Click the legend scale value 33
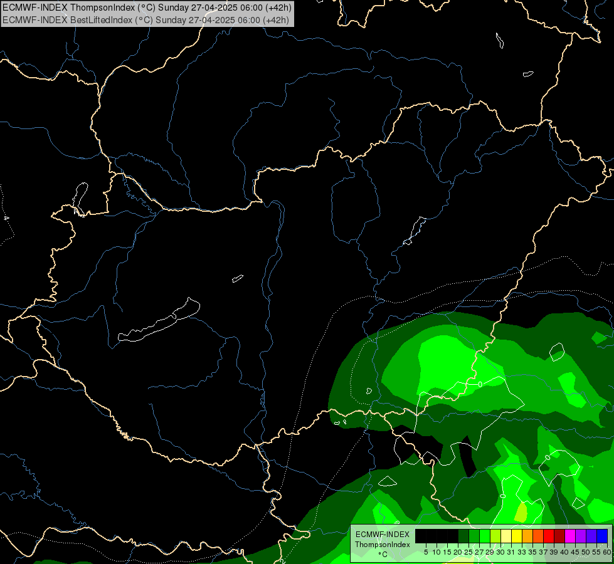The width and height of the screenshot is (614, 564). 522,552
